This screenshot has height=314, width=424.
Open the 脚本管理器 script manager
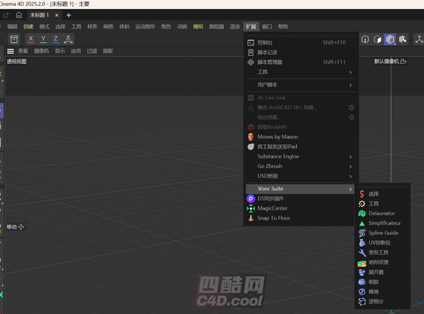pyautogui.click(x=269, y=62)
